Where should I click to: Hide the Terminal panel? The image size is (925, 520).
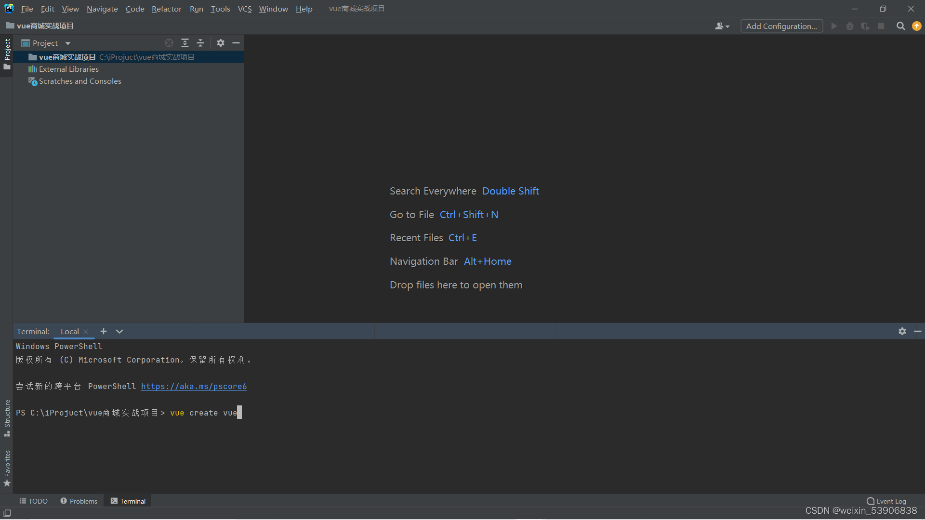tap(918, 331)
